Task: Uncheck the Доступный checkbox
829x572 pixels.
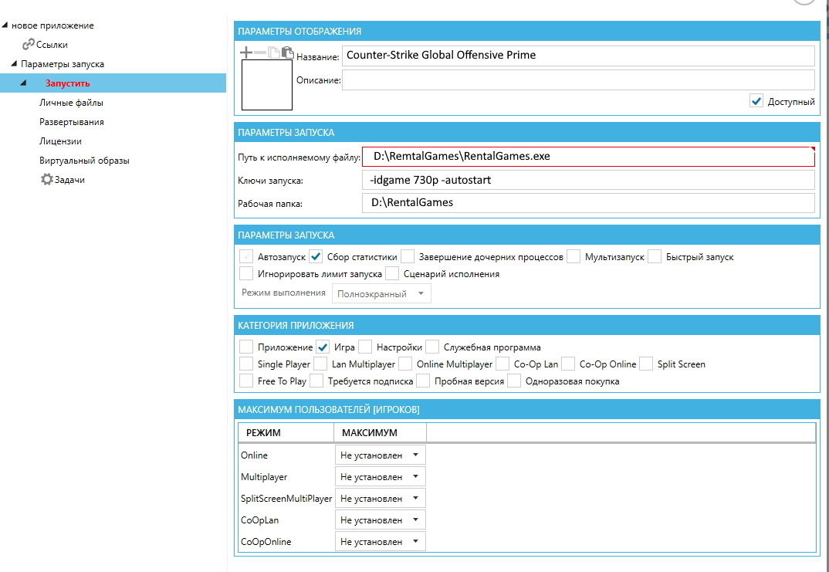Action: click(x=756, y=101)
